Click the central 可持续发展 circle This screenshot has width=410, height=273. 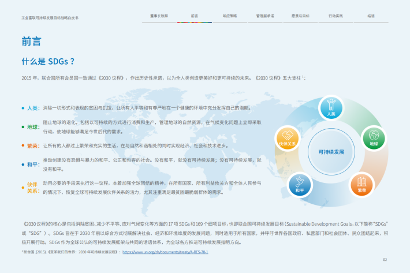(331, 152)
